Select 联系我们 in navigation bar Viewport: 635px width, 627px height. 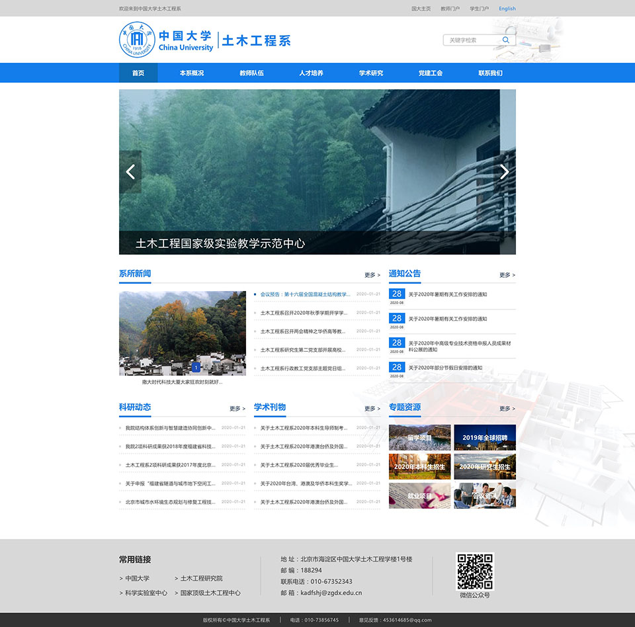coord(490,73)
